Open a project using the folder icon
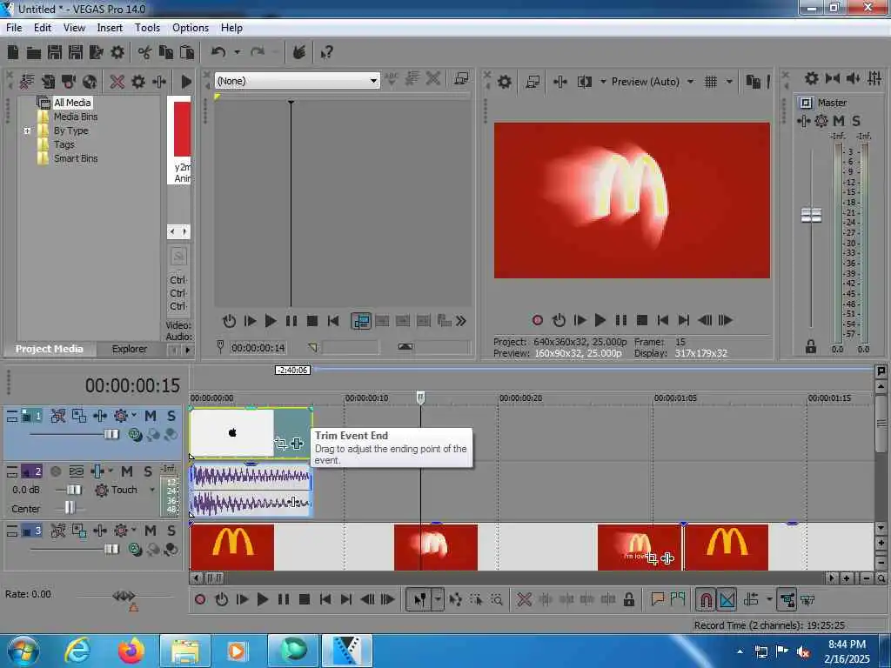Viewport: 891px width, 668px height. click(x=34, y=53)
